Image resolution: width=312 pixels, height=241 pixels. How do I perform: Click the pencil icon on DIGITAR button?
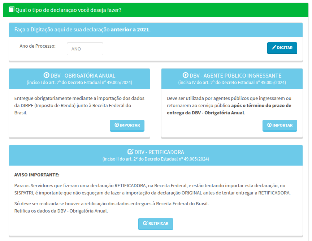pos(274,47)
